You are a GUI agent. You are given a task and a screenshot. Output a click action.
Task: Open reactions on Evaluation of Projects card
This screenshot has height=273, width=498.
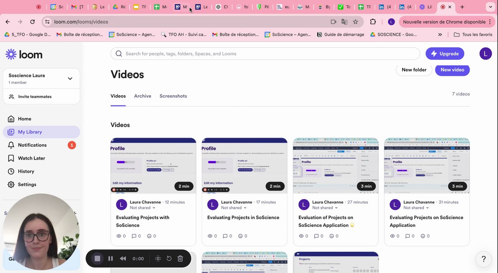(x=334, y=236)
